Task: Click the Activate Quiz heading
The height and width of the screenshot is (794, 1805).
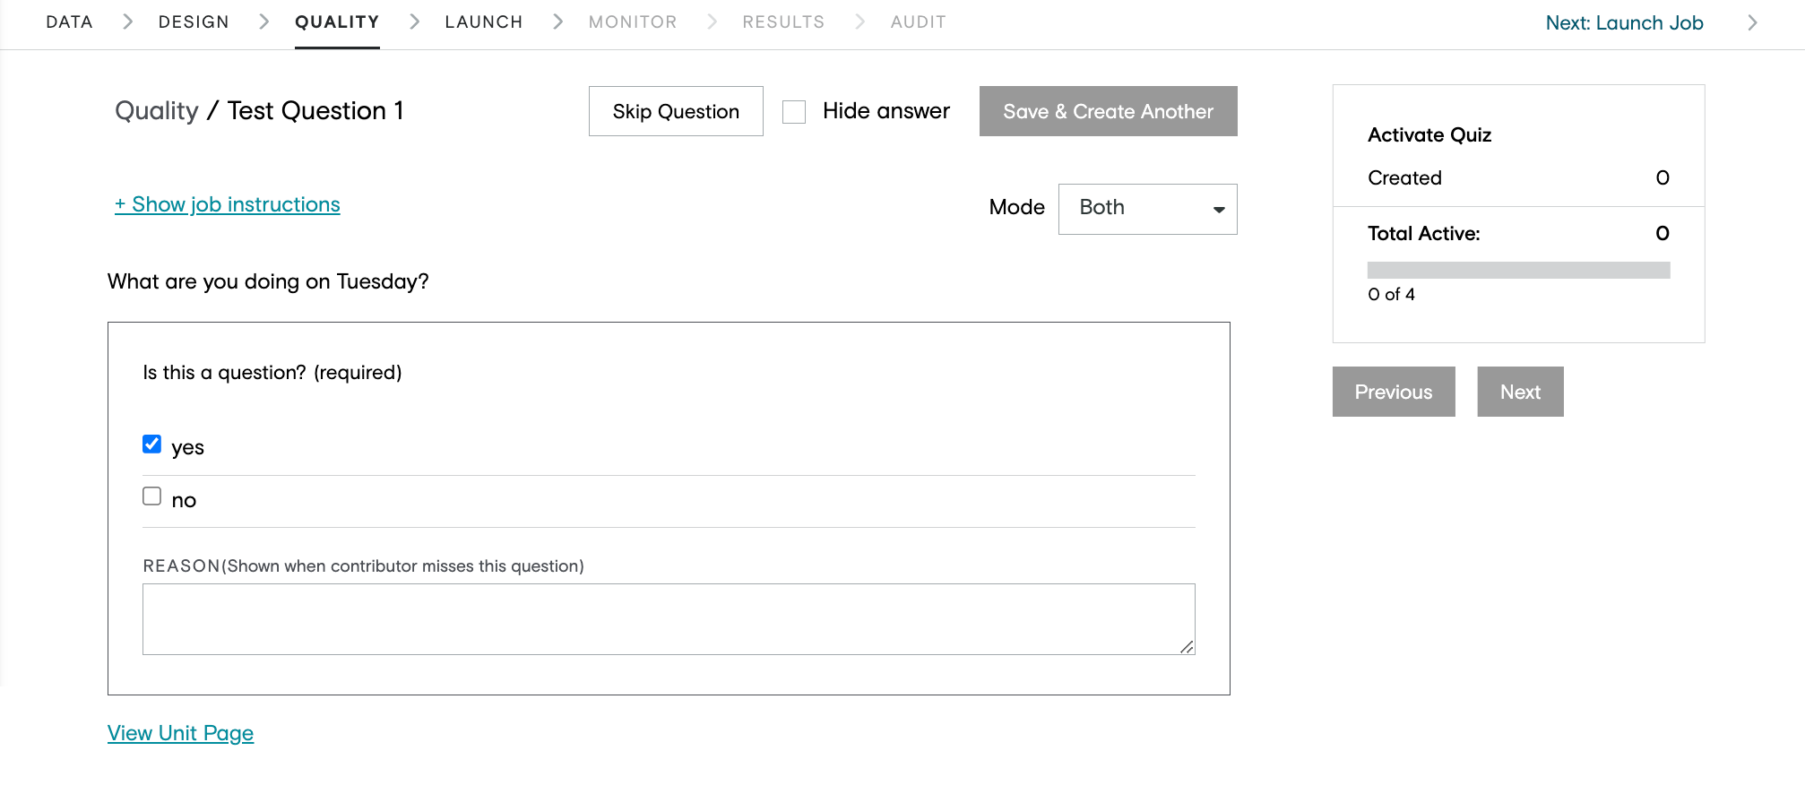Action: point(1429,135)
